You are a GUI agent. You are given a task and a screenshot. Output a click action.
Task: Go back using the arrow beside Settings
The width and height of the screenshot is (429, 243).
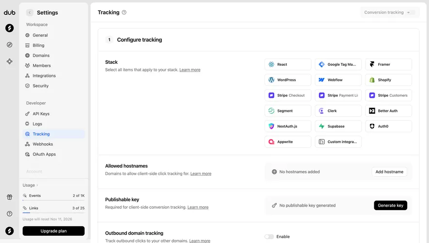30,13
